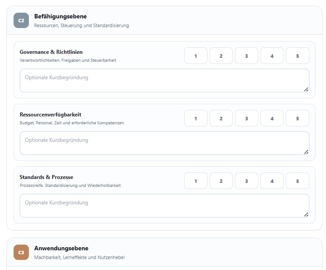
Task: Rate Ressourcenverfügbarkeit as 3
Action: click(246, 118)
